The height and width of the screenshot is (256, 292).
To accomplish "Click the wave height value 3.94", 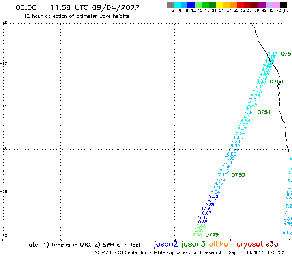I will click(x=259, y=87).
